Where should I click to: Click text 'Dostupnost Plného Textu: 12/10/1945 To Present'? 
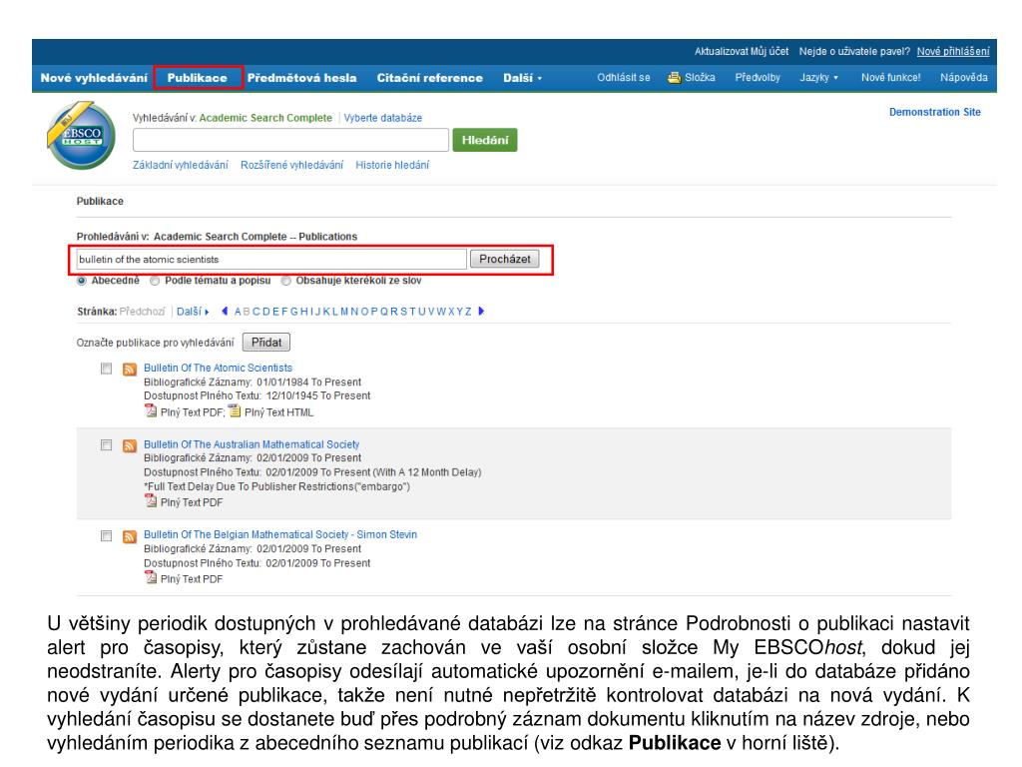[x=256, y=395]
